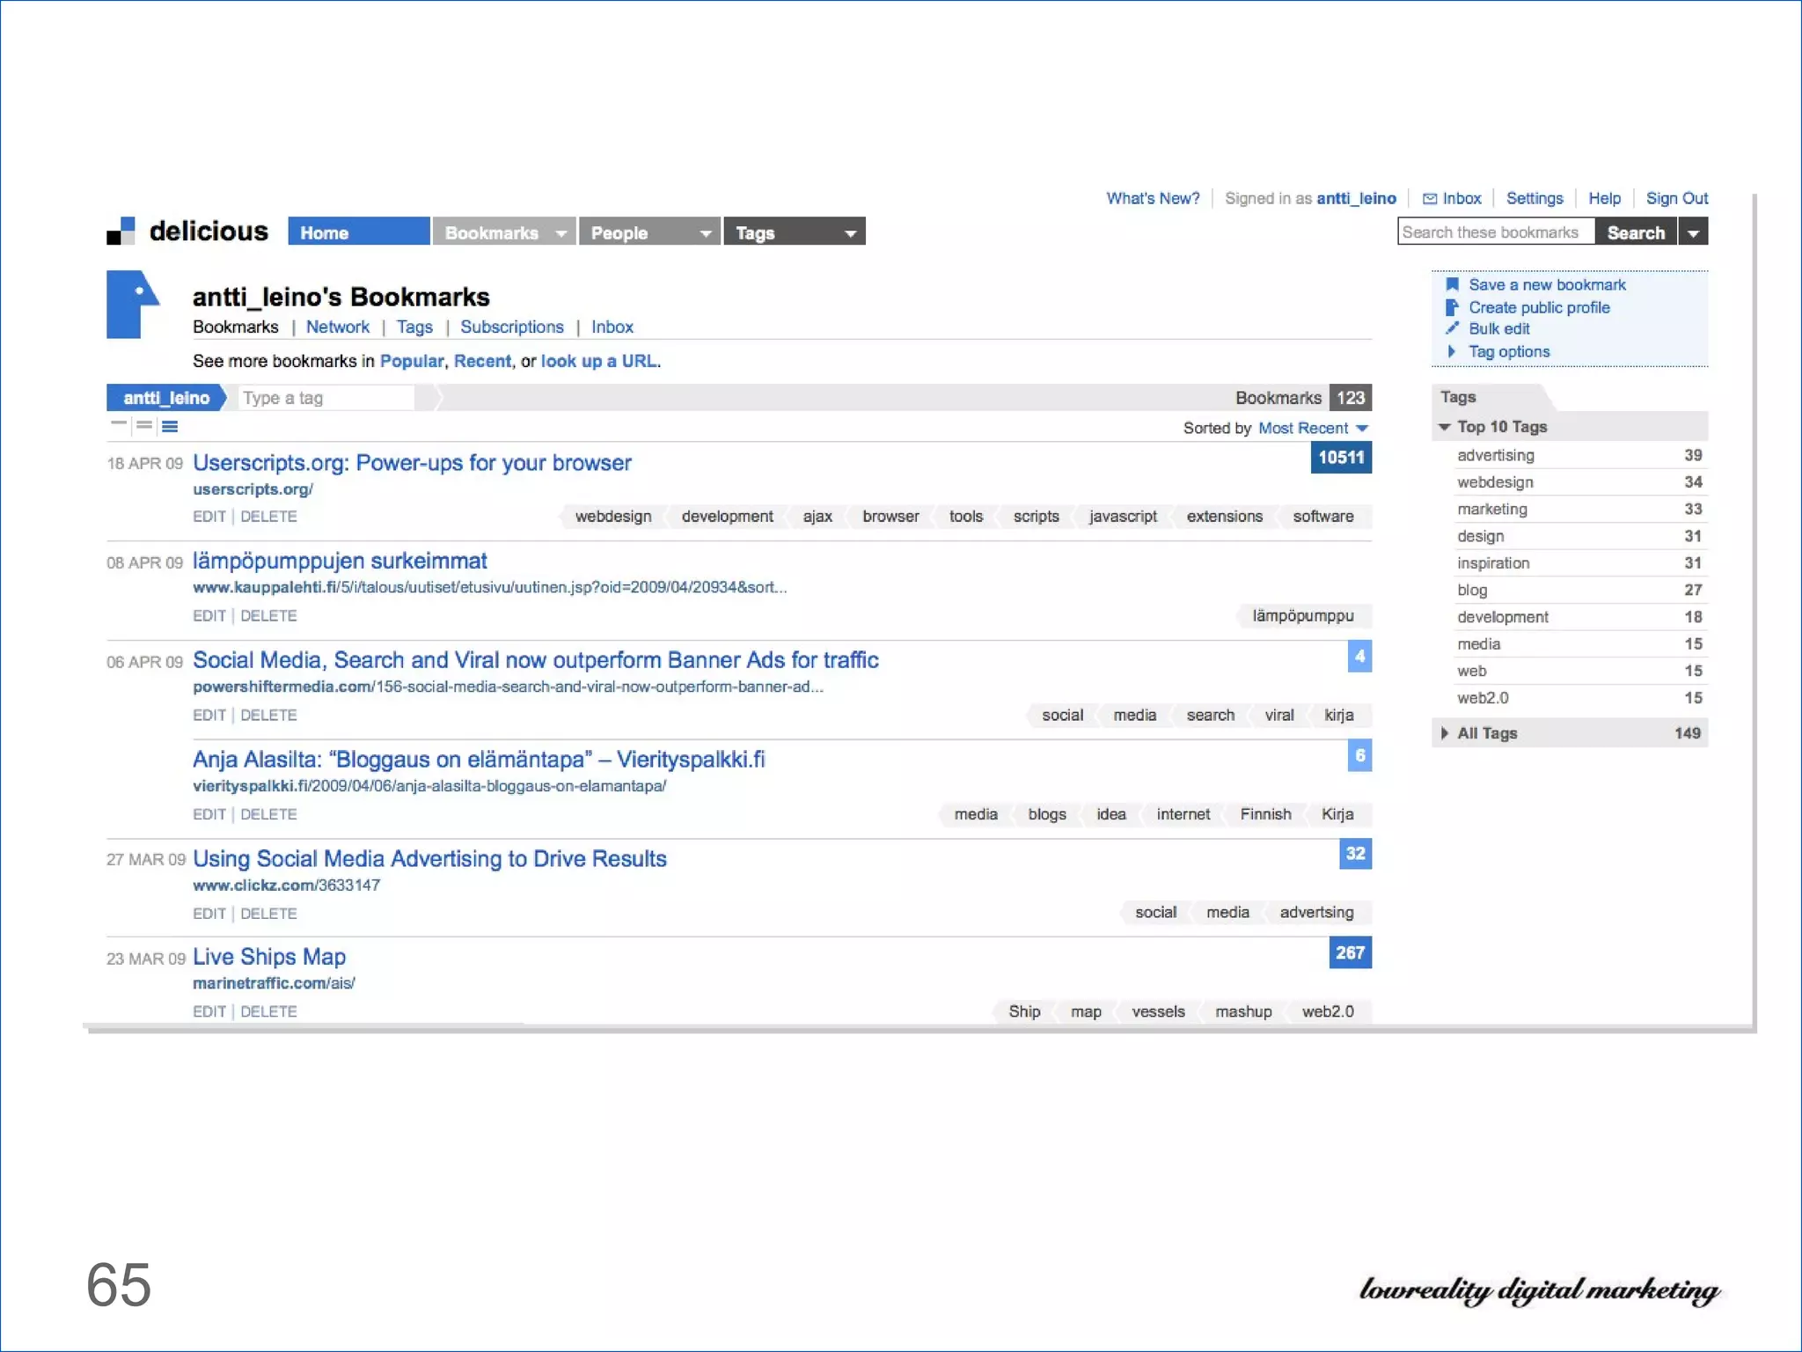Image resolution: width=1802 pixels, height=1352 pixels.
Task: Open the Userscripts.org bookmark link
Action: tap(412, 463)
